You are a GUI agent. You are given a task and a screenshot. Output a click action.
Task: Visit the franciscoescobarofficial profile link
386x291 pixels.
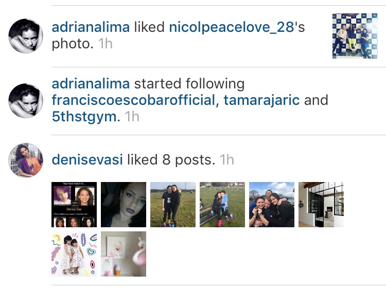tap(133, 100)
